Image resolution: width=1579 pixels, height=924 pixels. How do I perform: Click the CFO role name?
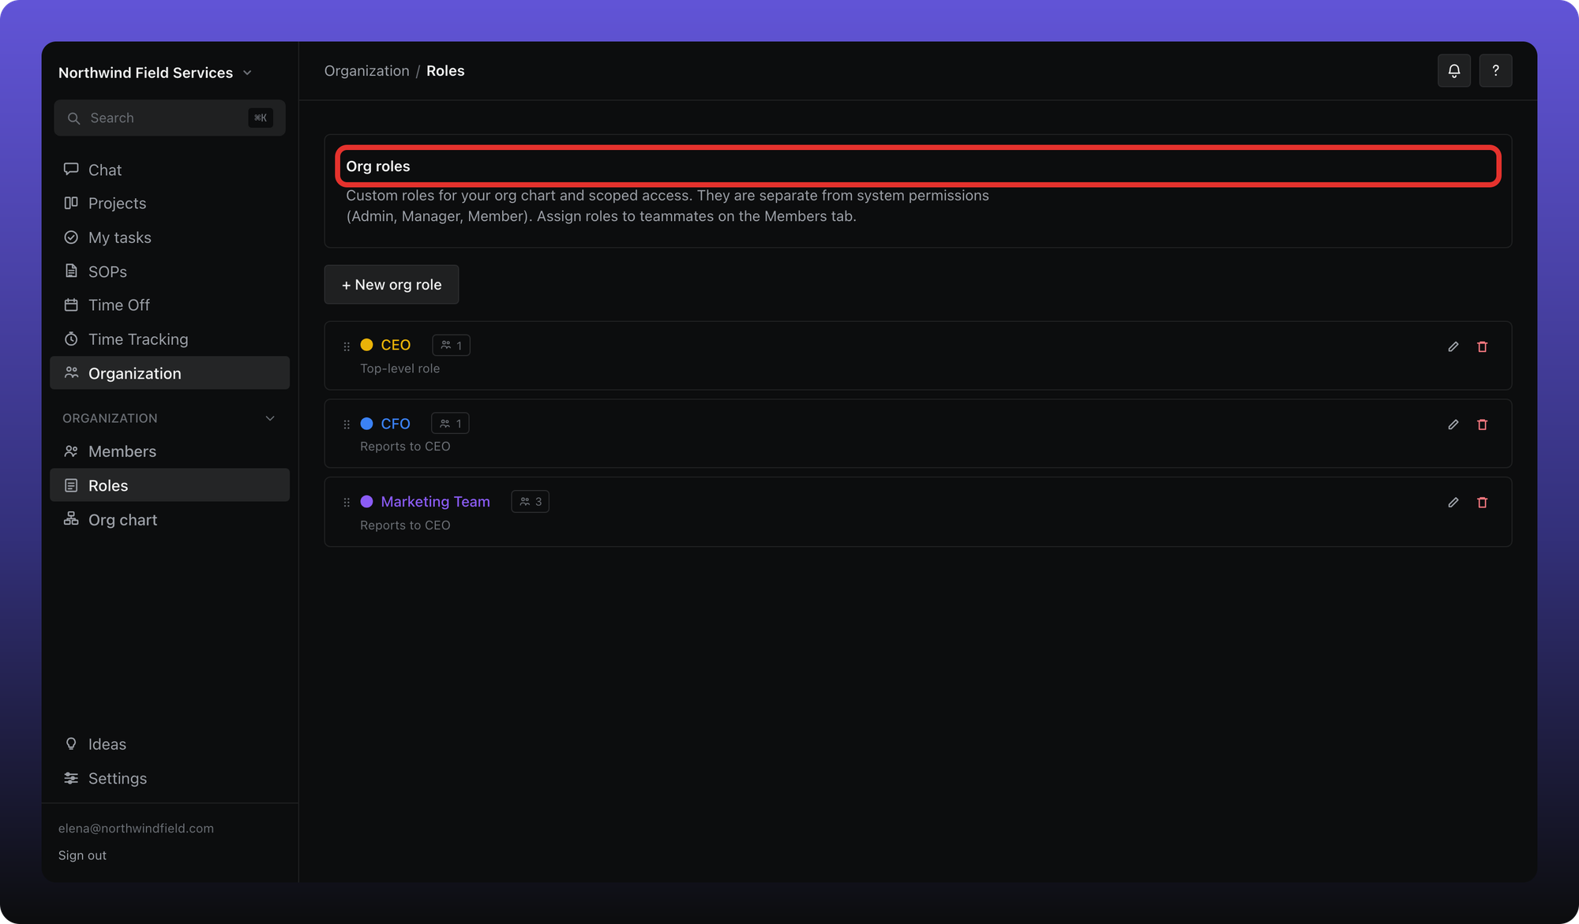tap(396, 424)
